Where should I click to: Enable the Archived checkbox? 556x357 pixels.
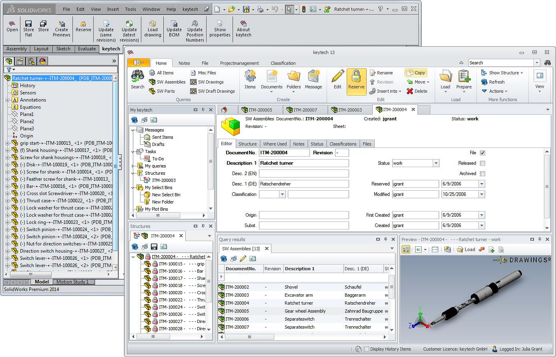(483, 174)
